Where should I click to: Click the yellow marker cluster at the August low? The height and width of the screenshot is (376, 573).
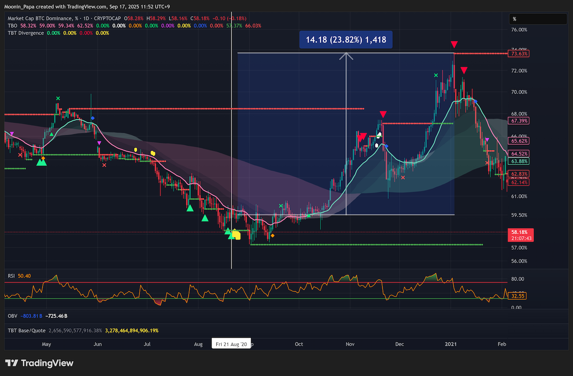point(236,235)
